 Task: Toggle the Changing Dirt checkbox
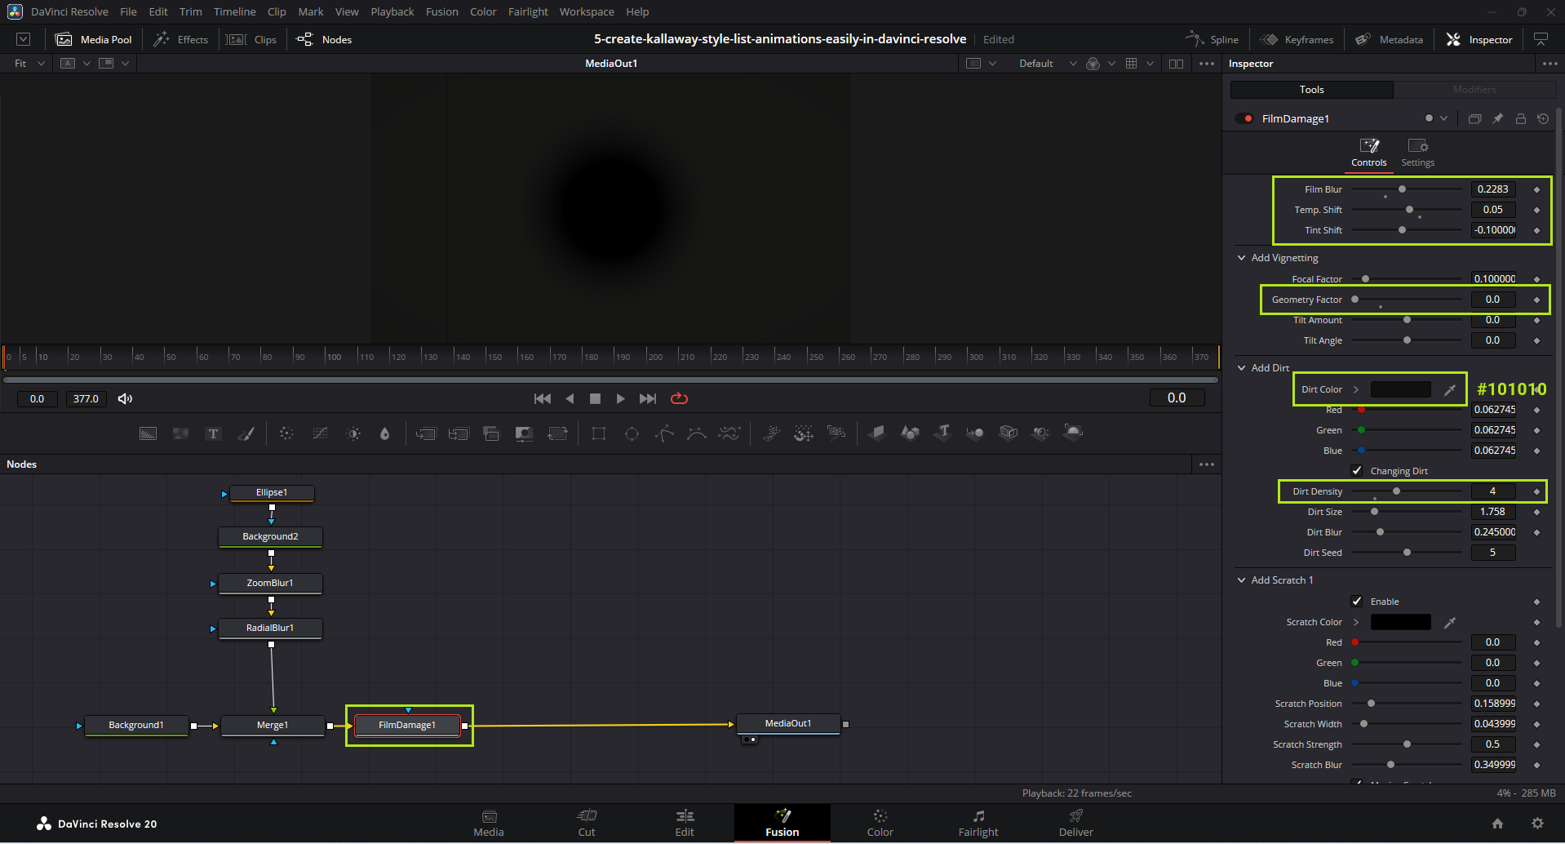pyautogui.click(x=1356, y=471)
